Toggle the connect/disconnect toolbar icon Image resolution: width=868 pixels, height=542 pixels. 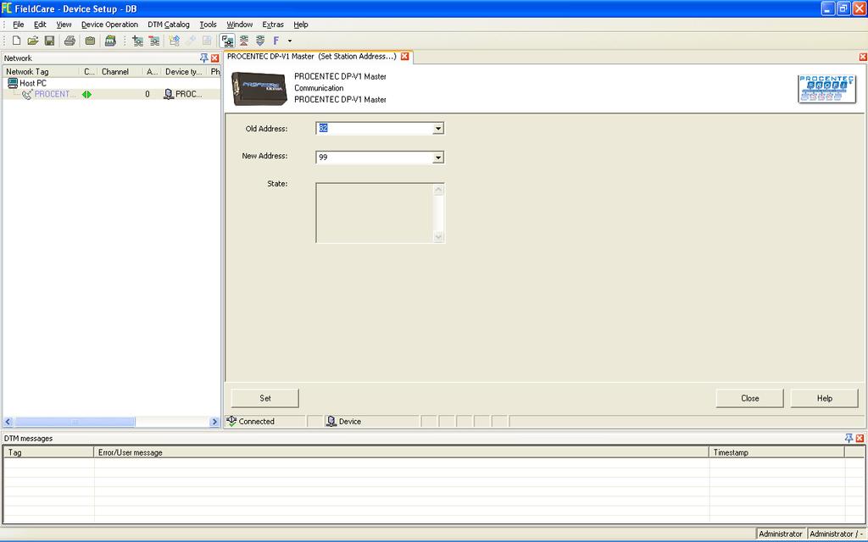(x=227, y=41)
